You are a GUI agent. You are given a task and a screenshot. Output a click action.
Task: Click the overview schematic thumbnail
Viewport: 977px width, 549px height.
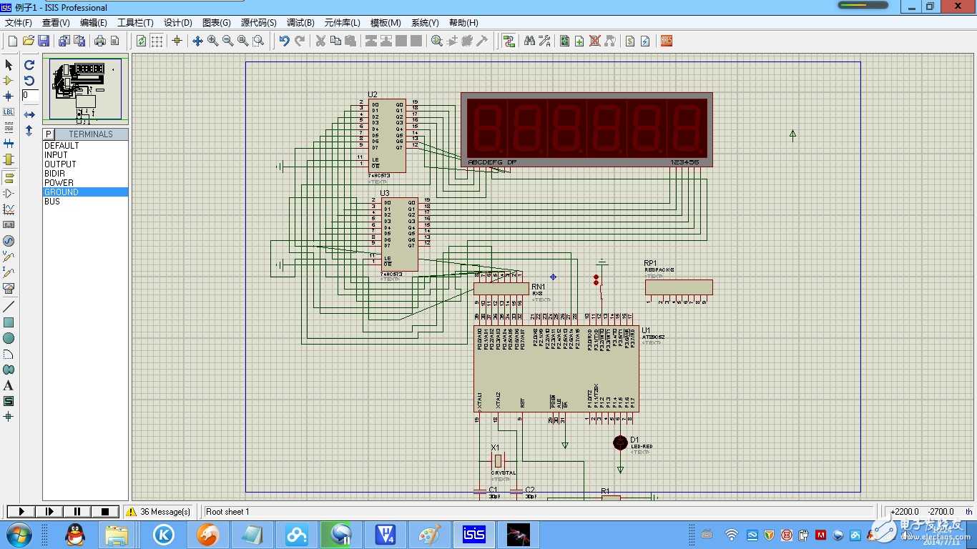coord(86,89)
